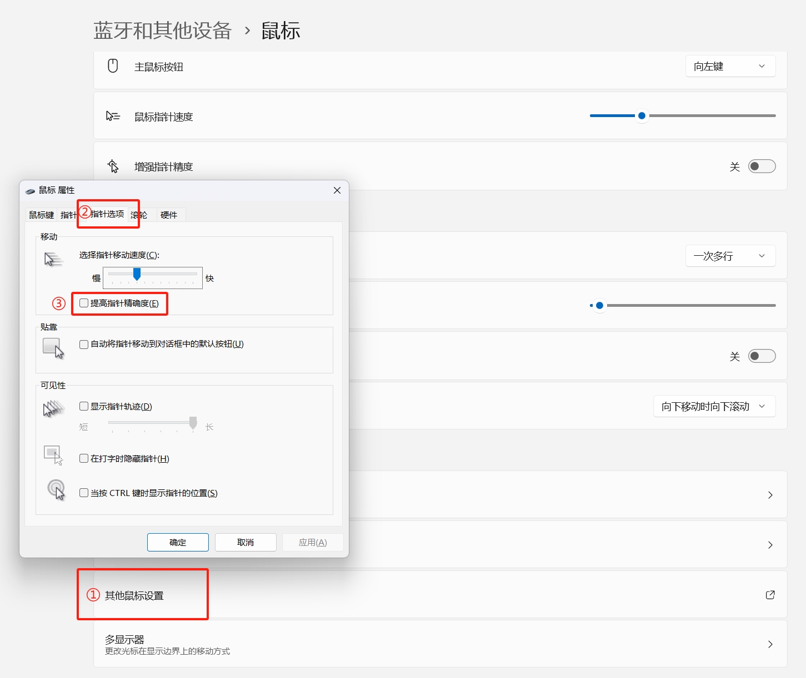Viewport: 806px width, 678px height.
Task: Click the snap-to default button icon
Action: (x=53, y=348)
